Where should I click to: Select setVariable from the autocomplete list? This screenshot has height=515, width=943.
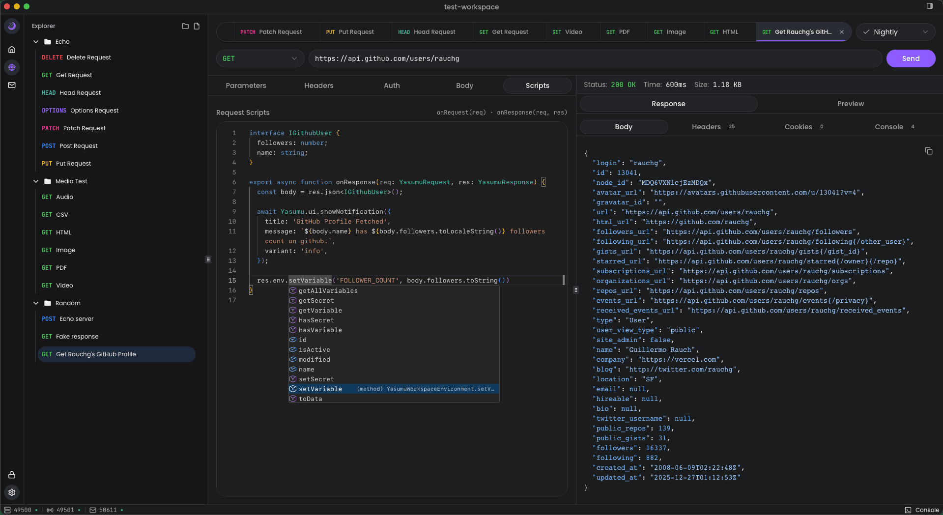321,389
